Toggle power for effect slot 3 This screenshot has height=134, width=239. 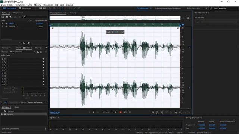pos(6,64)
